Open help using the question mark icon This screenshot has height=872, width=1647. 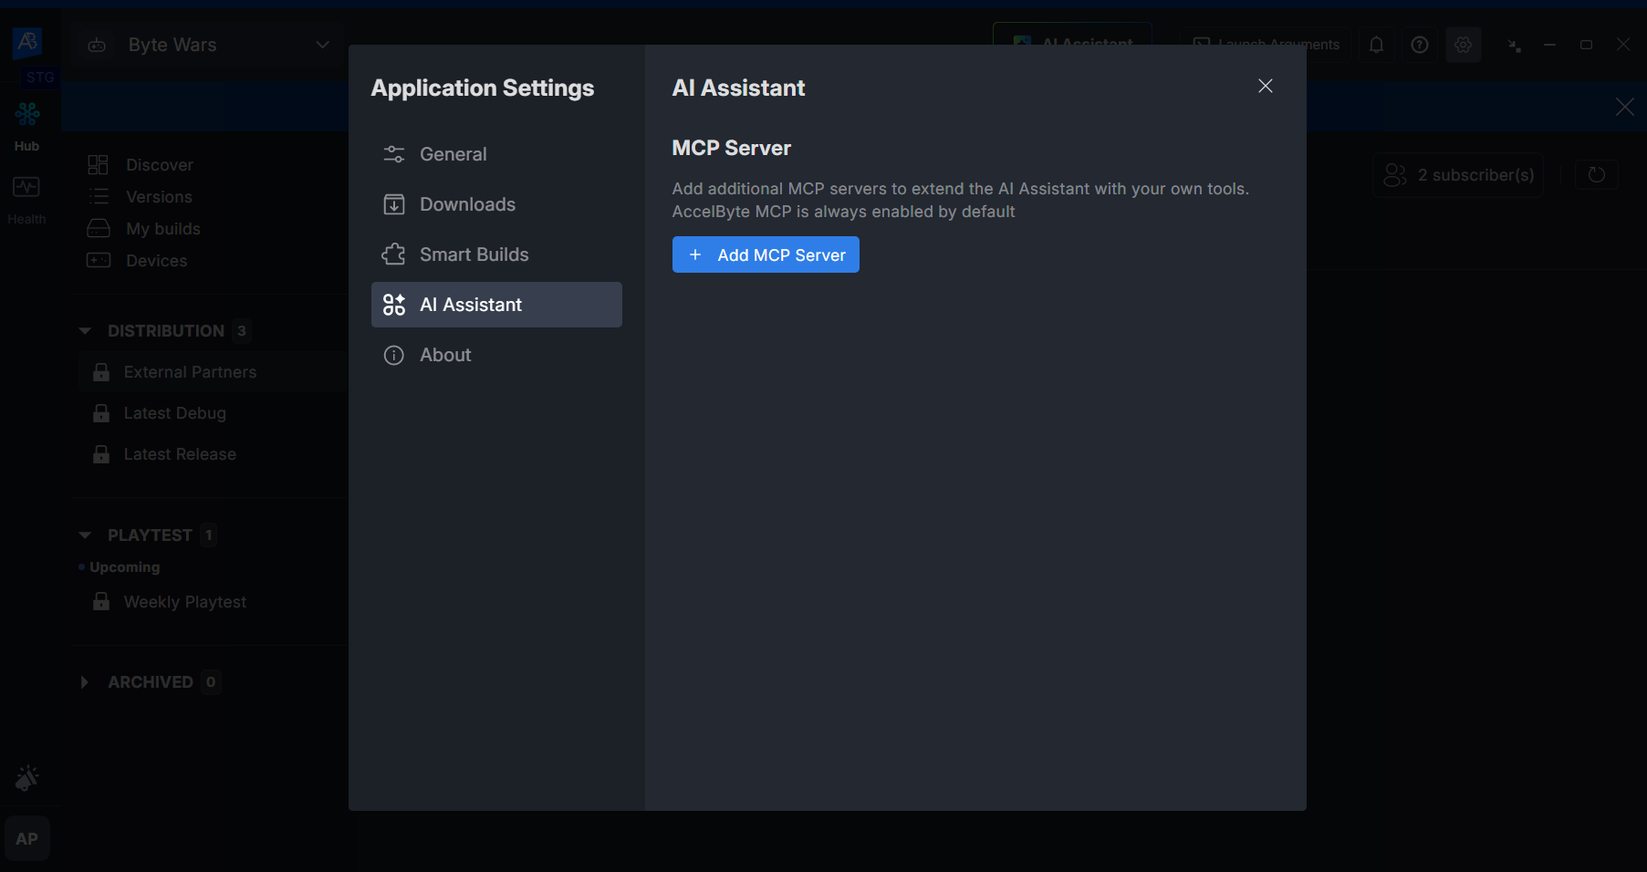point(1419,44)
